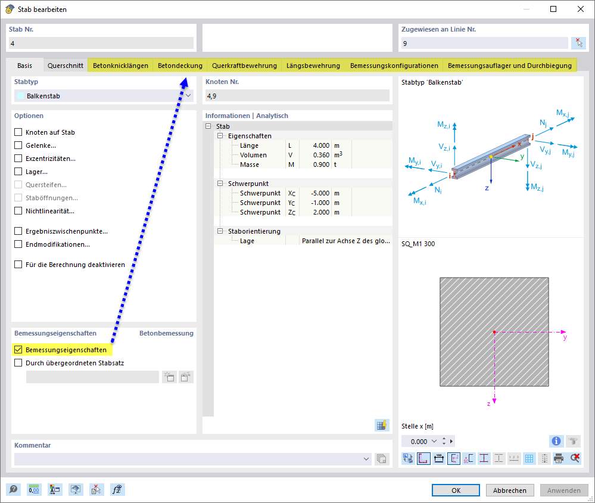
Task: Click the 1 2 3 numbering icon
Action: tap(514, 458)
